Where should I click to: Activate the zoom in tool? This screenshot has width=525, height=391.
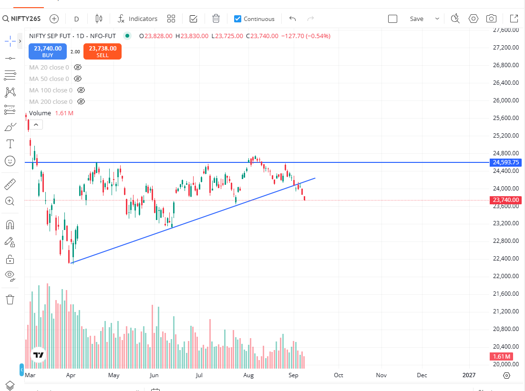10,201
